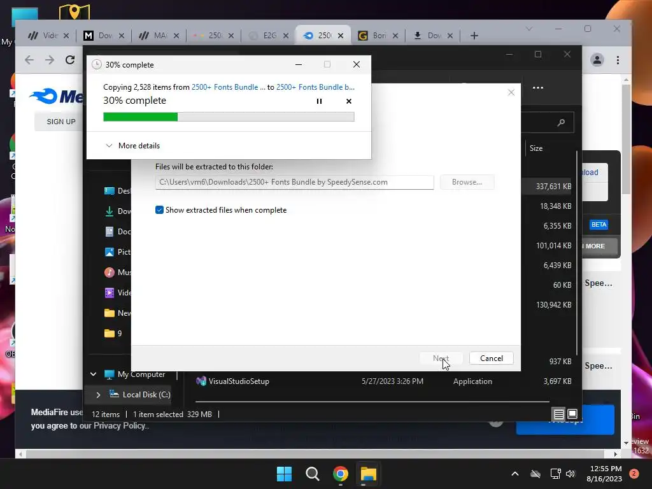Select the Pictures folder in the sidebar
Image resolution: width=652 pixels, height=489 pixels.
[117, 252]
